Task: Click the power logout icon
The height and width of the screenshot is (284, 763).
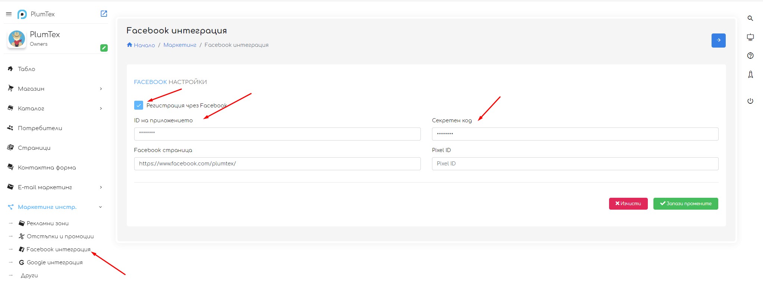Action: [x=750, y=101]
